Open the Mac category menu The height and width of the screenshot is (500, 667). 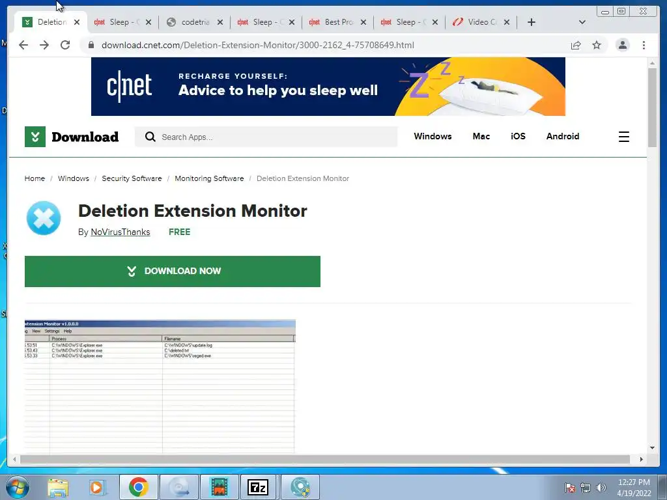(481, 137)
